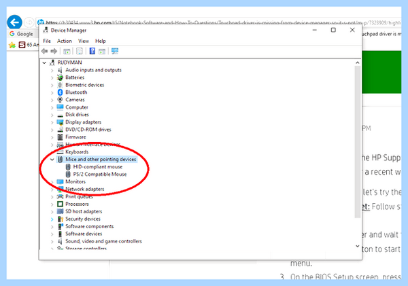Click the browser back arrow button
The image size is (408, 286).
[x=14, y=22]
